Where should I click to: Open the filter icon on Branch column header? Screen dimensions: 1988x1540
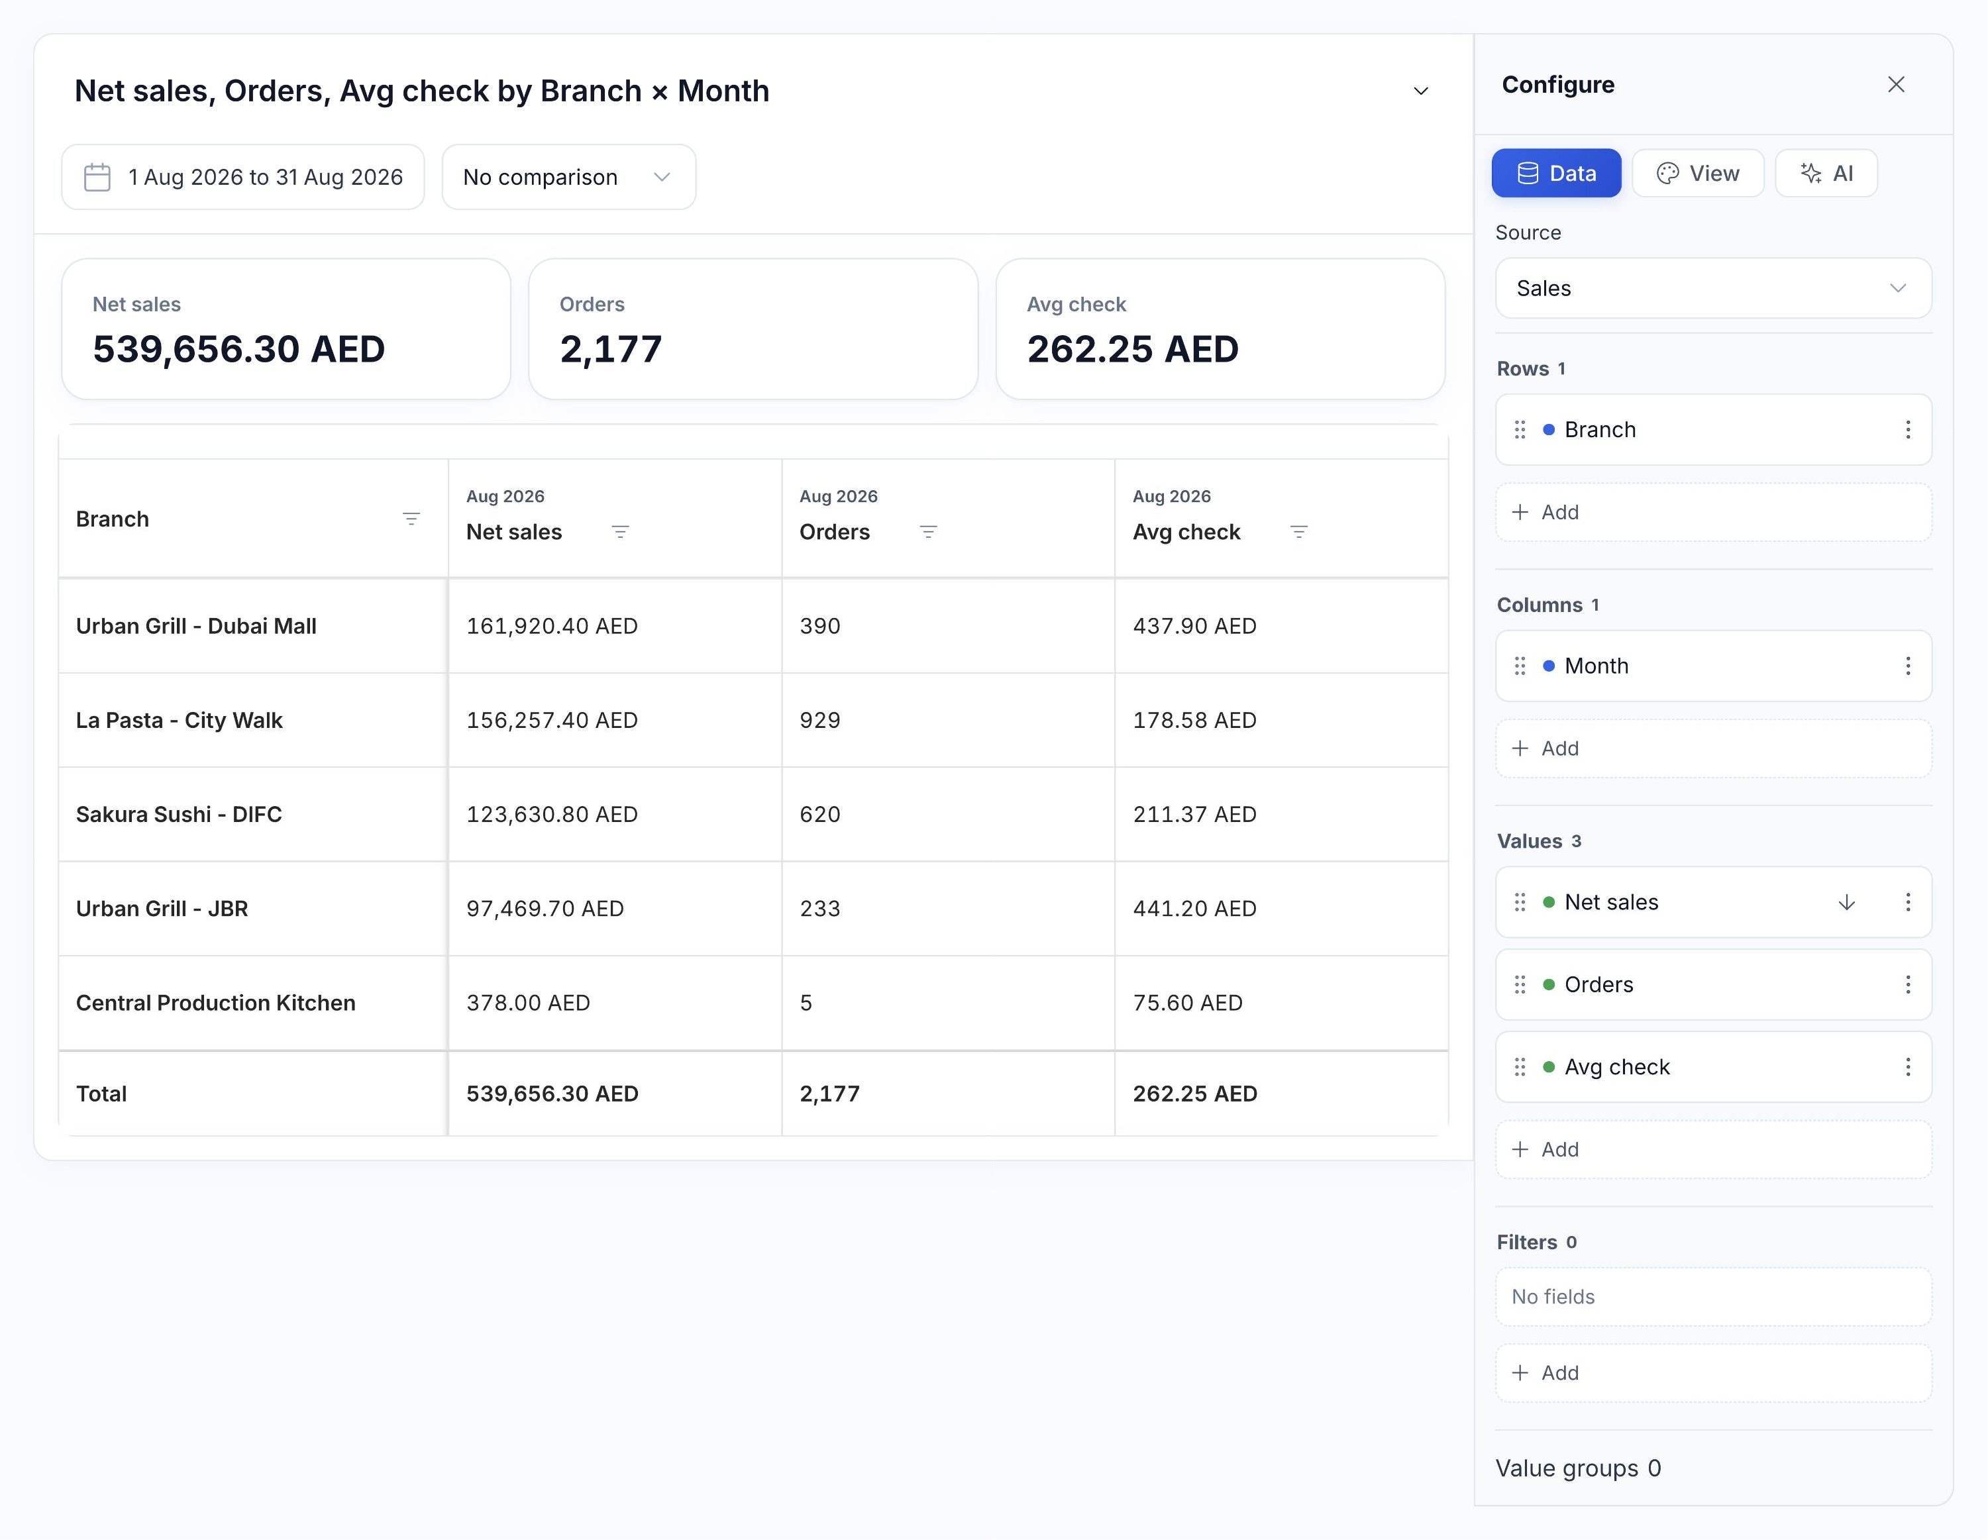(x=411, y=519)
